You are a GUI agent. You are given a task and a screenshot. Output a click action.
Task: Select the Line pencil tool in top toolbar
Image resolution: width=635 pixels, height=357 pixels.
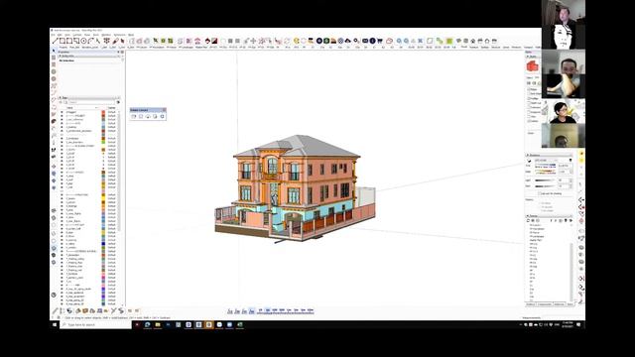coord(56,41)
